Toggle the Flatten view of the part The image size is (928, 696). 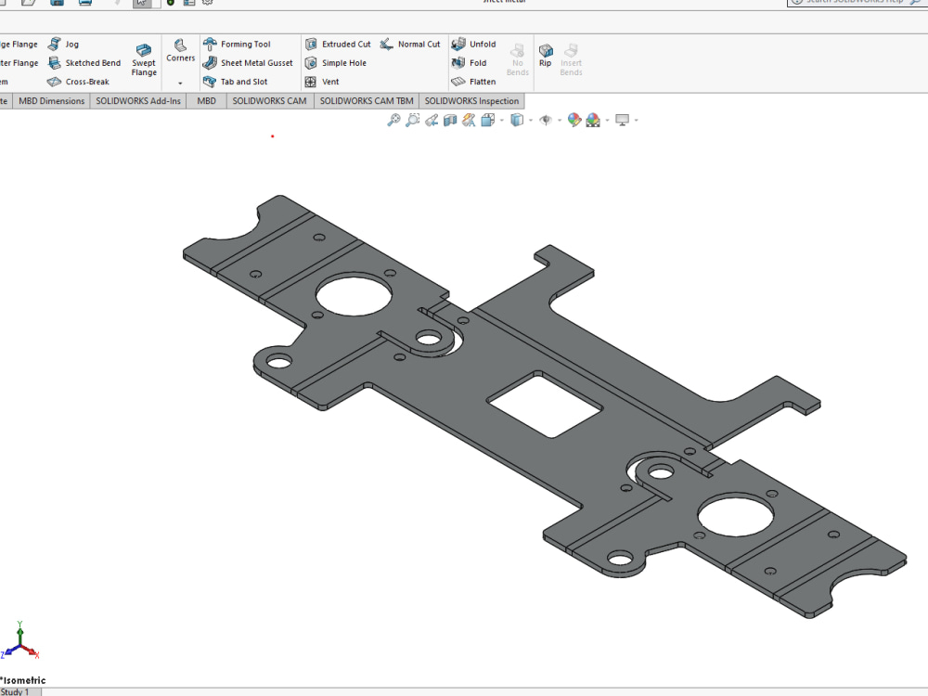coord(474,82)
